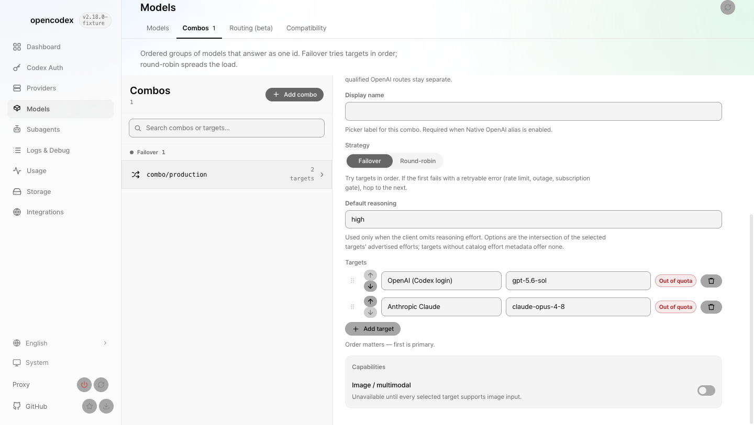Click the Proxy power icon
The image size is (754, 425).
[84, 385]
